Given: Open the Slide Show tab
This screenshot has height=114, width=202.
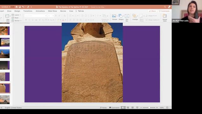Looking at the screenshot, I should (52, 11).
